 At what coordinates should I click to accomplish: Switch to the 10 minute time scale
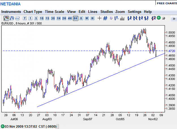pos(42,18)
